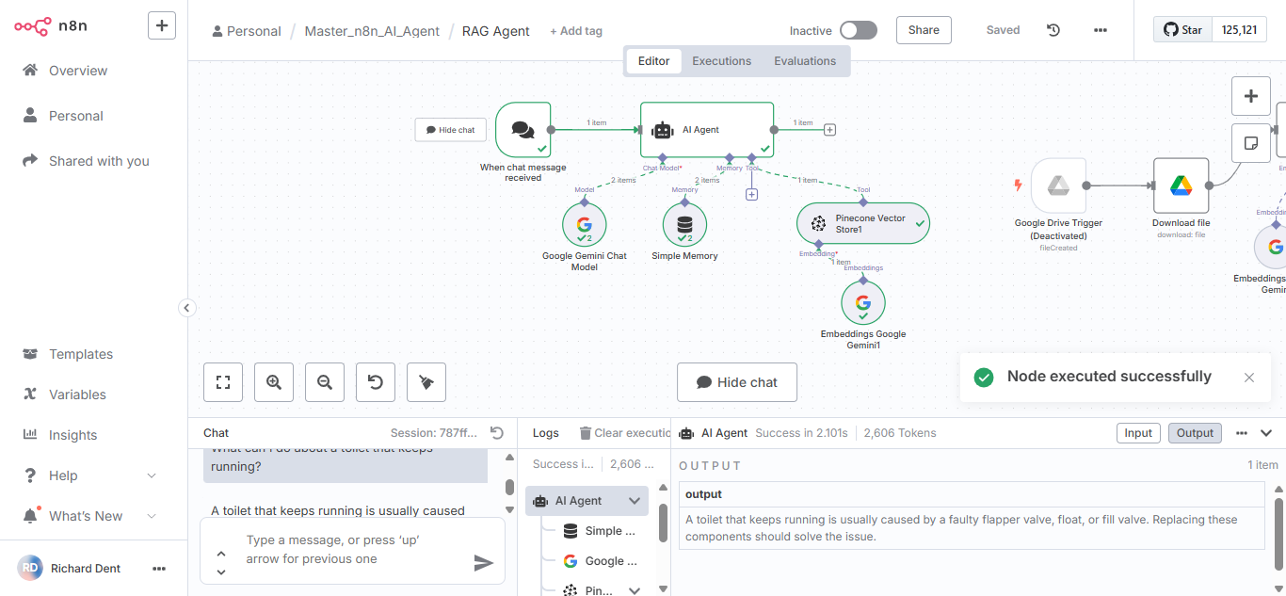Open Overview in the sidebar
Image resolution: width=1286 pixels, height=596 pixels.
point(78,71)
